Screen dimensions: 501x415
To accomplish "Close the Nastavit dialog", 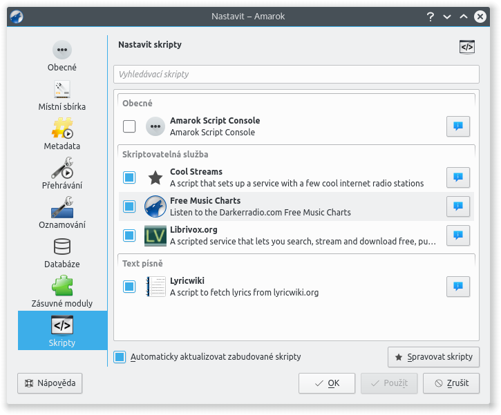I will (480, 17).
